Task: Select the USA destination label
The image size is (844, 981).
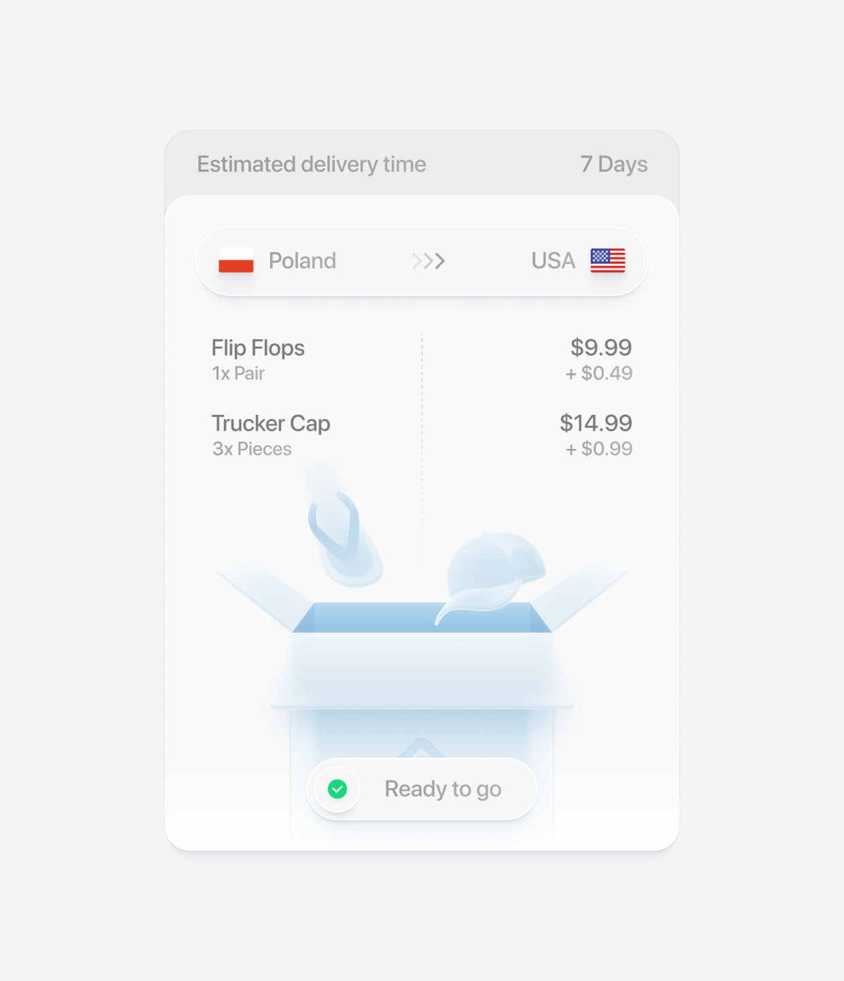Action: tap(553, 261)
